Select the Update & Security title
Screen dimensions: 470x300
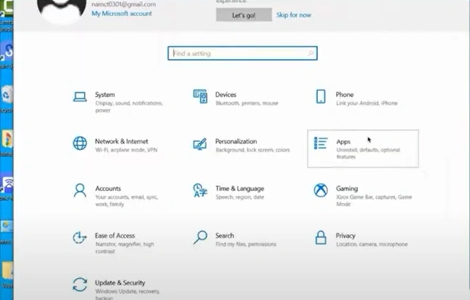click(120, 283)
